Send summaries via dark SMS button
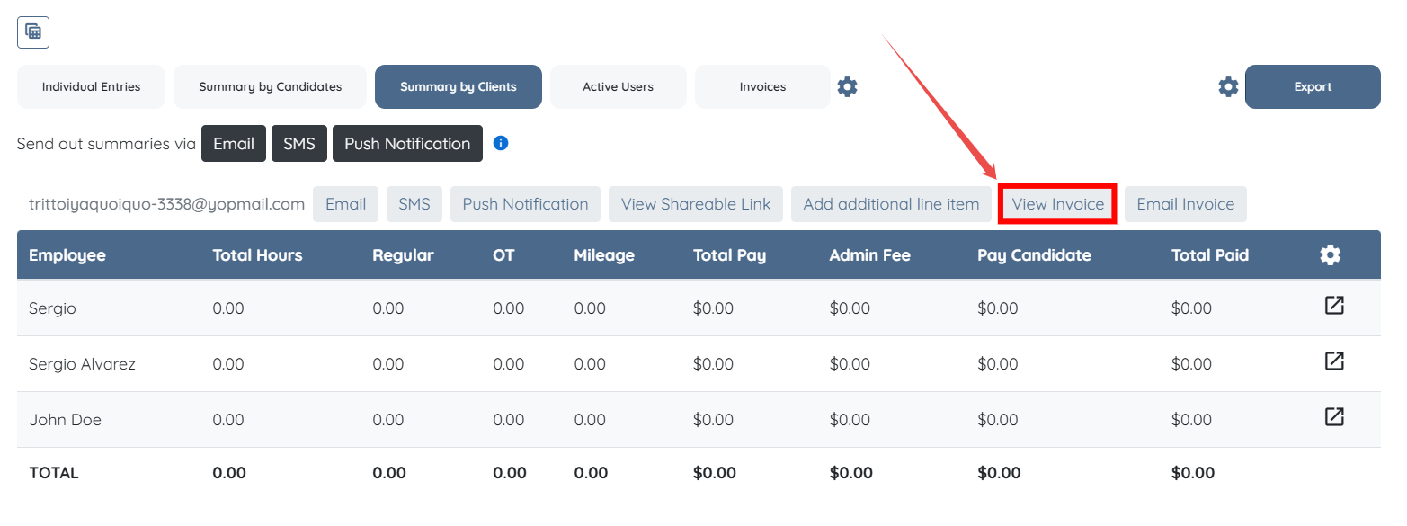Screen dimensions: 1407x526 pos(299,144)
